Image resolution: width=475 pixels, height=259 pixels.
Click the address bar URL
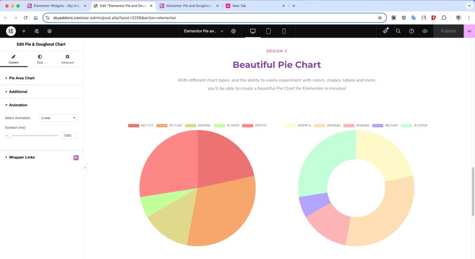point(115,18)
